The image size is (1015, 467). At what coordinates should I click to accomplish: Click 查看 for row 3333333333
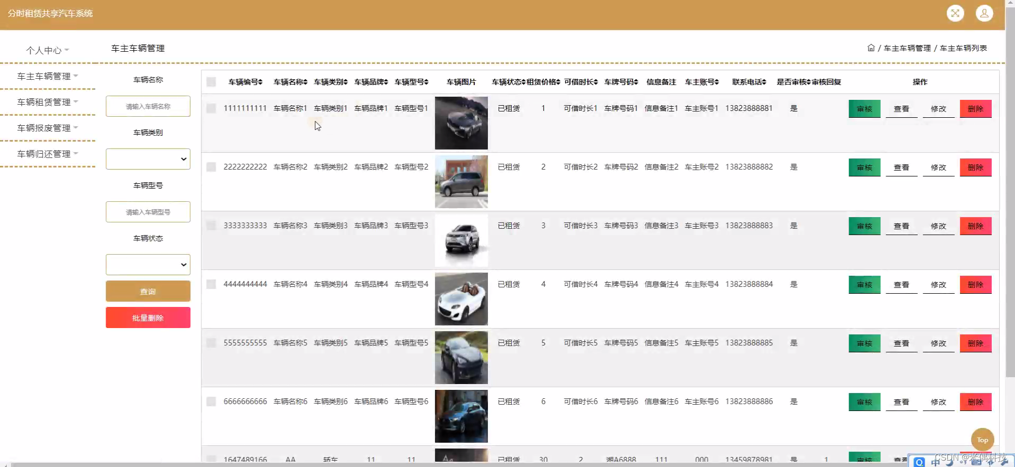click(x=901, y=226)
